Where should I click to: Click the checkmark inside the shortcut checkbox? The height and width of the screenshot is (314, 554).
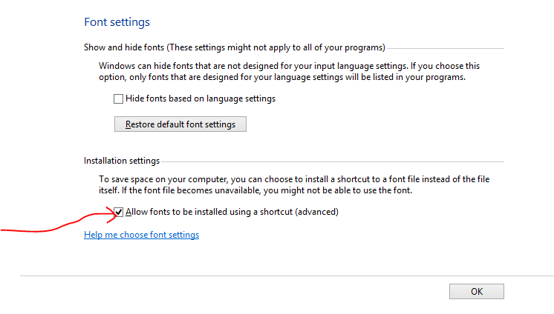pos(118,212)
